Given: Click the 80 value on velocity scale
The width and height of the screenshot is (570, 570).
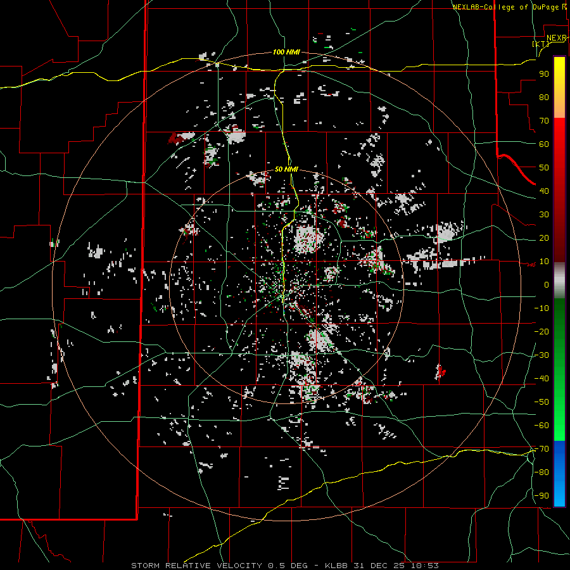Looking at the screenshot, I should click(x=544, y=97).
